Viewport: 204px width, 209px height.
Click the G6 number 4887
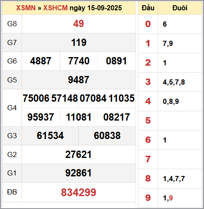41,61
